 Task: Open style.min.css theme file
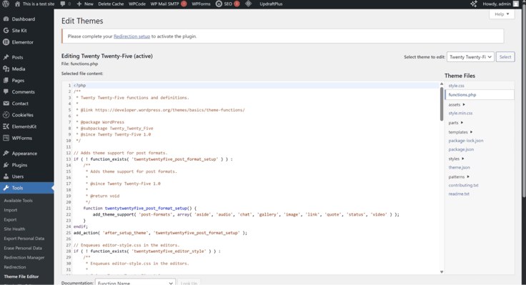click(x=460, y=114)
